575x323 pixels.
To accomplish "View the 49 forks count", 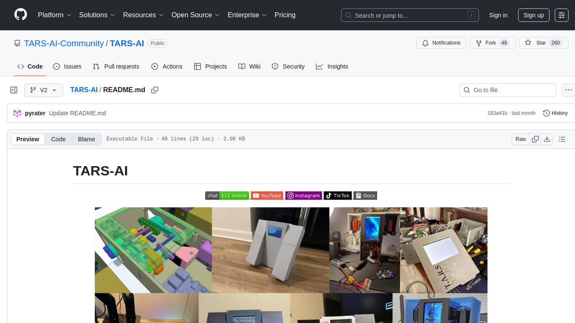I will pos(504,43).
